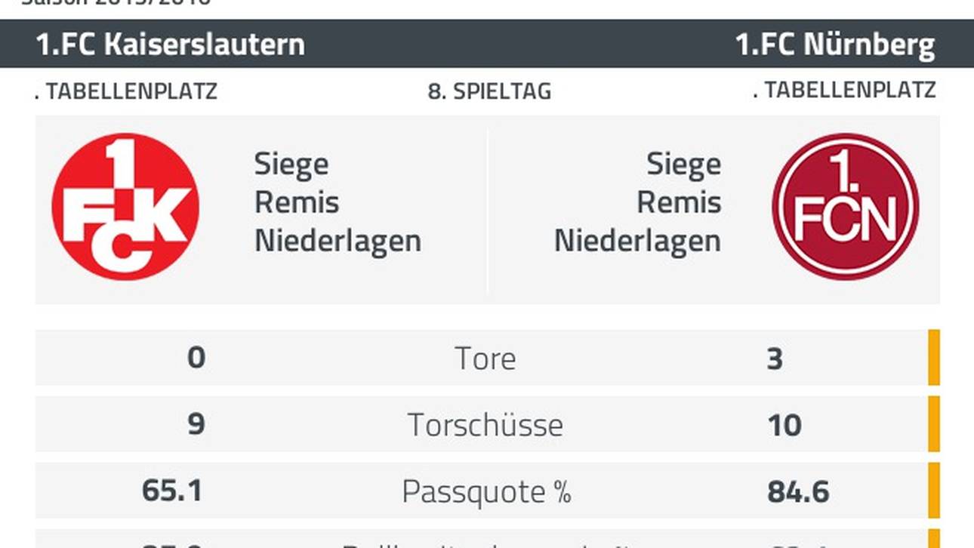The image size is (974, 548).
Task: Click the orange bar beside the Torschüsse row
Action: pyautogui.click(x=934, y=424)
